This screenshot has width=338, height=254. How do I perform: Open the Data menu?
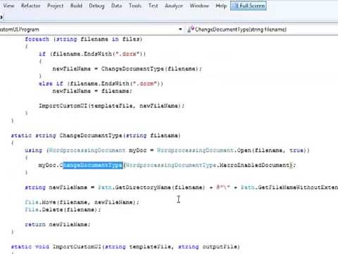coord(117,6)
